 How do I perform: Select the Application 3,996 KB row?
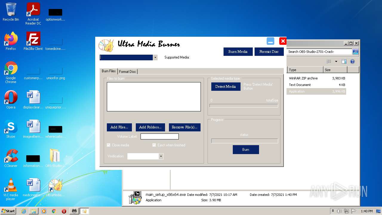[316, 91]
